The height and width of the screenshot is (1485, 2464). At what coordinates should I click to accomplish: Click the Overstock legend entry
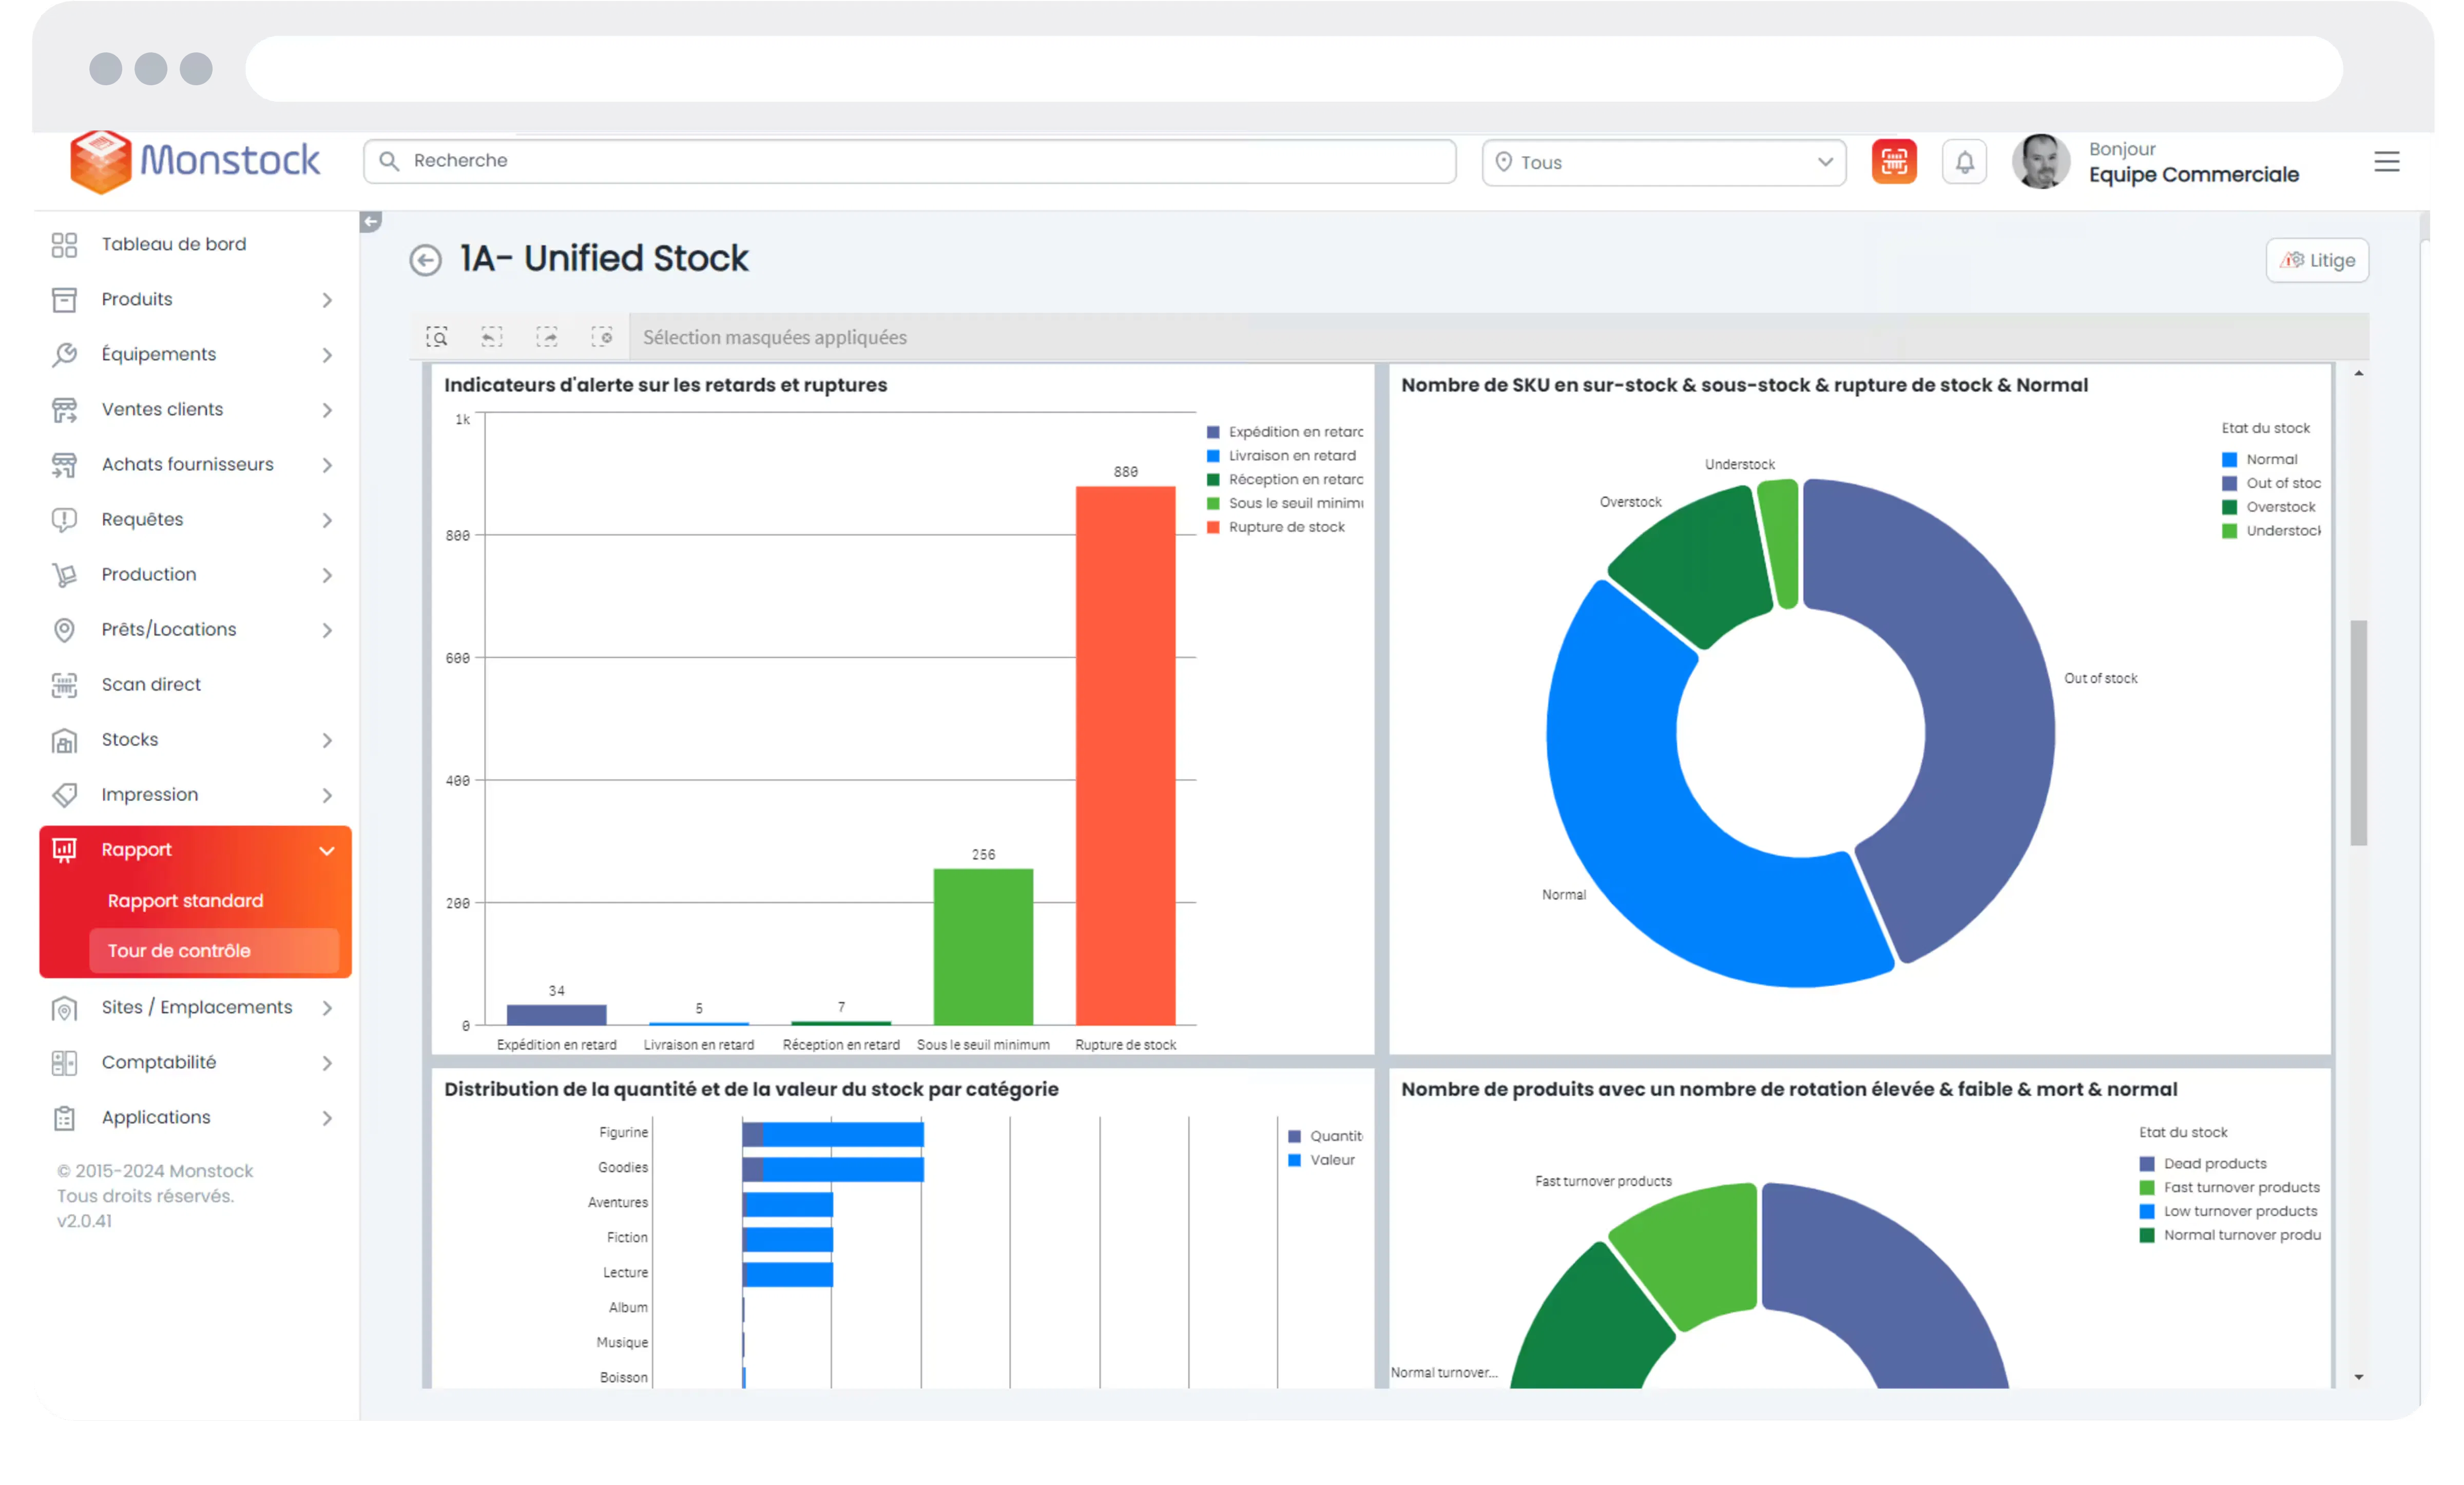2269,507
